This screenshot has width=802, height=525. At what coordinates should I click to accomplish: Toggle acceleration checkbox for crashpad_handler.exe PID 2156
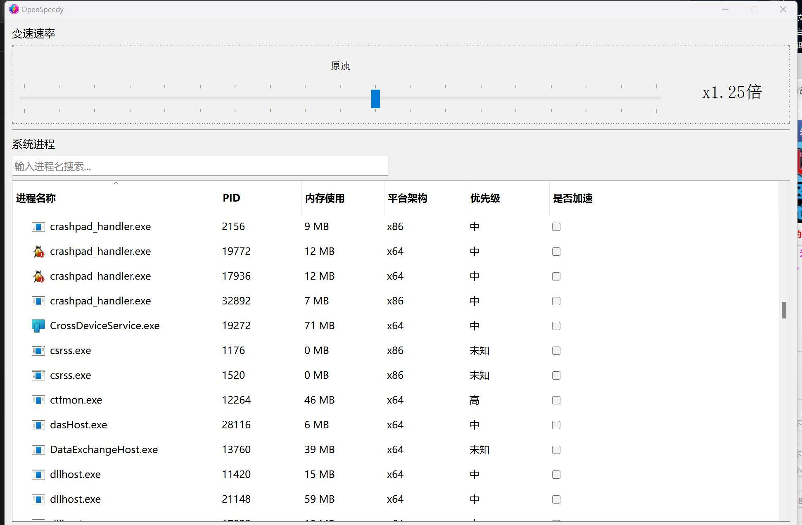(x=556, y=227)
